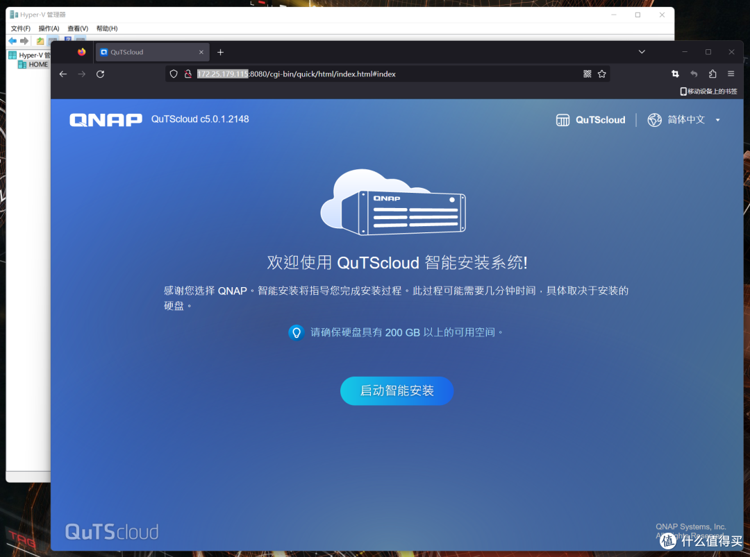This screenshot has width=750, height=557.
Task: Open the Firefox hamburger application menu
Action: (731, 74)
